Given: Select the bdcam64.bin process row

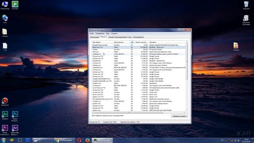Looking at the screenshot, I should click(x=139, y=61).
